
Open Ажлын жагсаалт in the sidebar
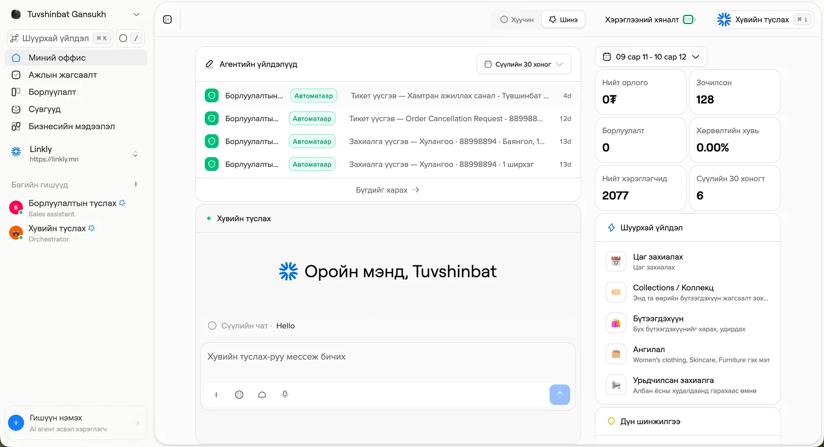tap(76, 75)
